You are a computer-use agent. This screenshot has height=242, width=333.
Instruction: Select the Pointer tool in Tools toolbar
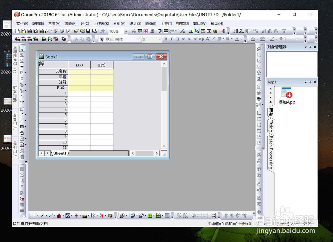coord(22,49)
